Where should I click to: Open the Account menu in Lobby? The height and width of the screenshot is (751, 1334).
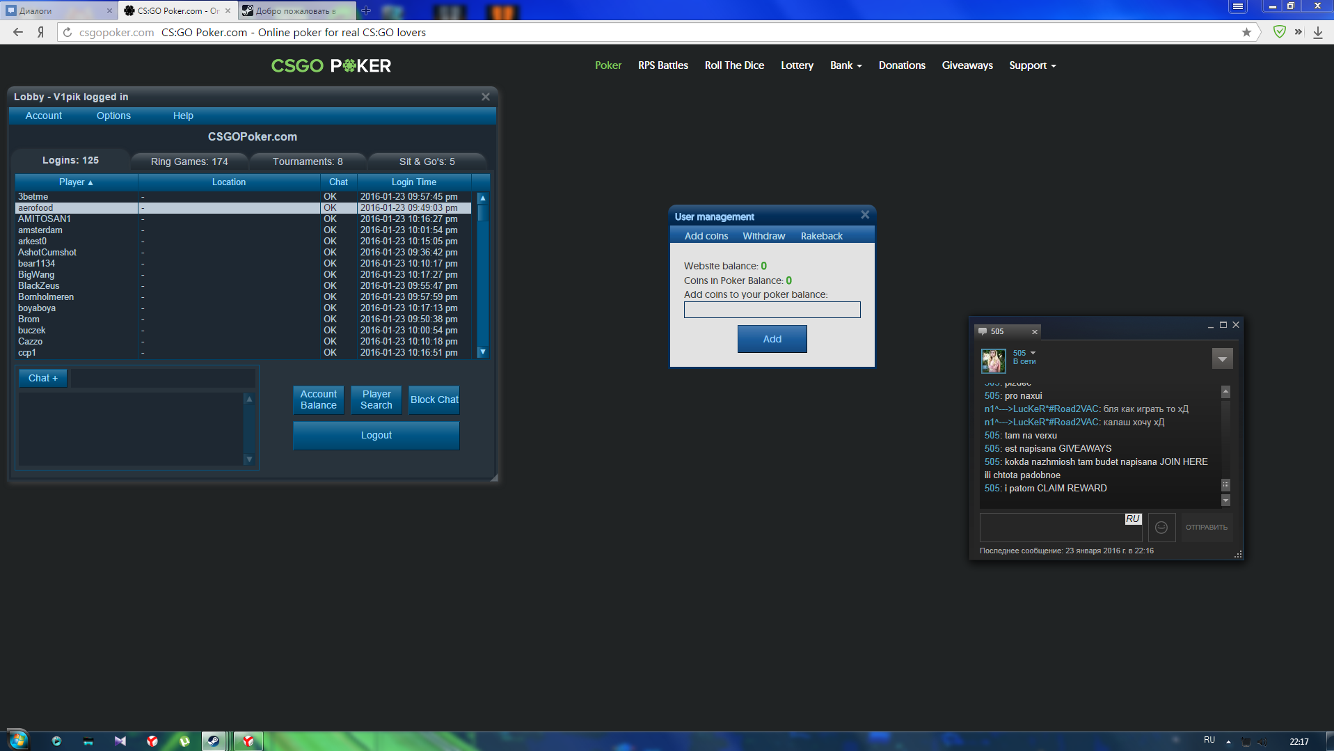pyautogui.click(x=44, y=116)
